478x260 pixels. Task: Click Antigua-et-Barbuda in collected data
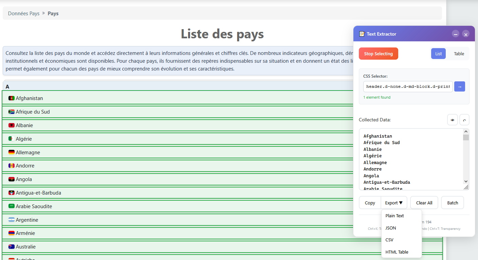[x=387, y=182]
